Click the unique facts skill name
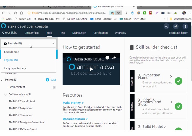Image resolution: width=192 pixels, height=136 pixels. (32, 33)
